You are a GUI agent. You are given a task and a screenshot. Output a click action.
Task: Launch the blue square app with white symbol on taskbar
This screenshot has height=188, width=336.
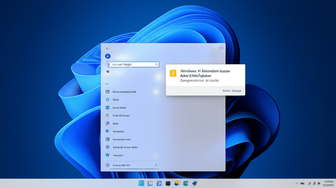[x=159, y=183]
